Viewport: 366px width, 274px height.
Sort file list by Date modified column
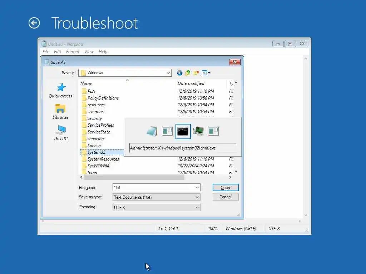201,83
